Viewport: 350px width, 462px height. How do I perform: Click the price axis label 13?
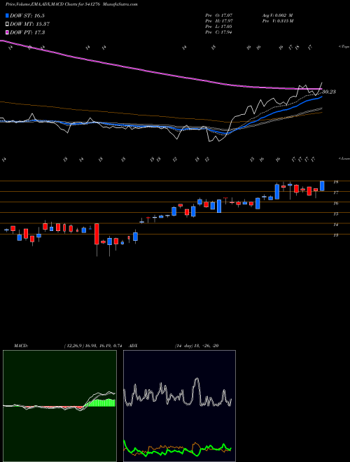point(335,235)
